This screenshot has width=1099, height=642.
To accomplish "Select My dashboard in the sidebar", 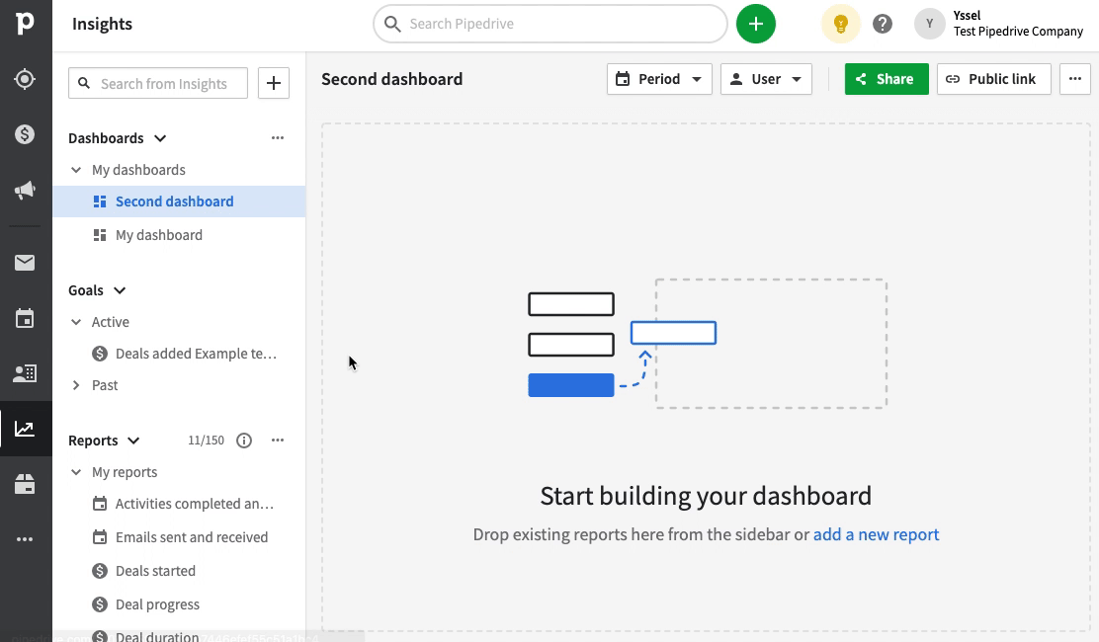I will [158, 235].
